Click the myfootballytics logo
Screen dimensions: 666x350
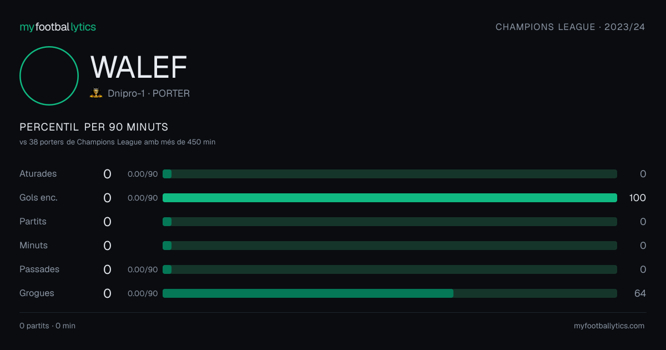click(58, 27)
